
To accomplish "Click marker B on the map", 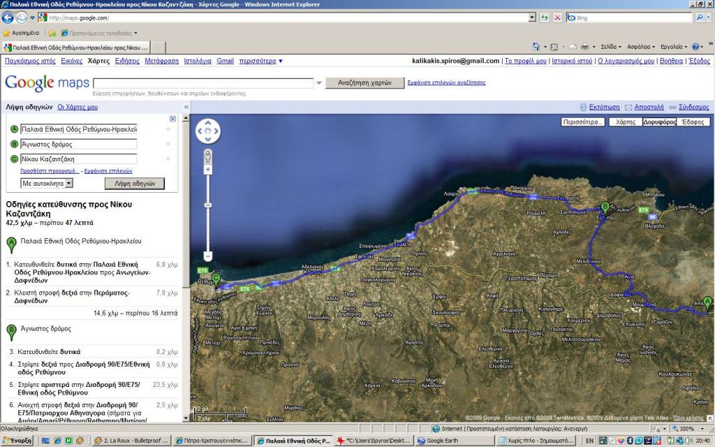I will click(x=605, y=207).
